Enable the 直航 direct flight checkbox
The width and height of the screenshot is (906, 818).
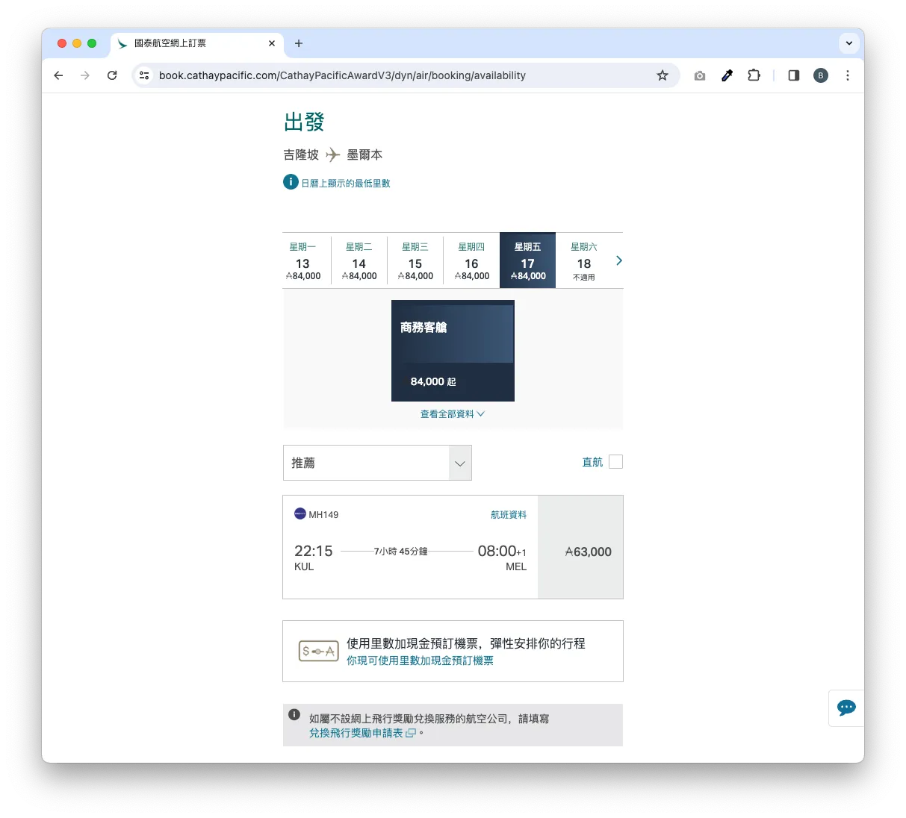tap(615, 461)
